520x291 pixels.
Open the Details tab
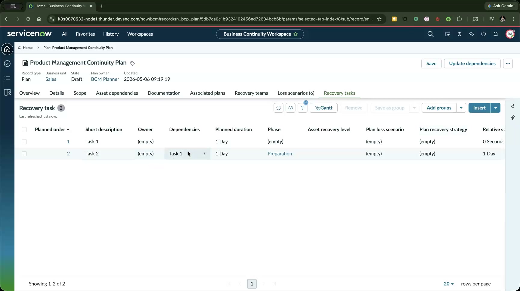click(57, 93)
